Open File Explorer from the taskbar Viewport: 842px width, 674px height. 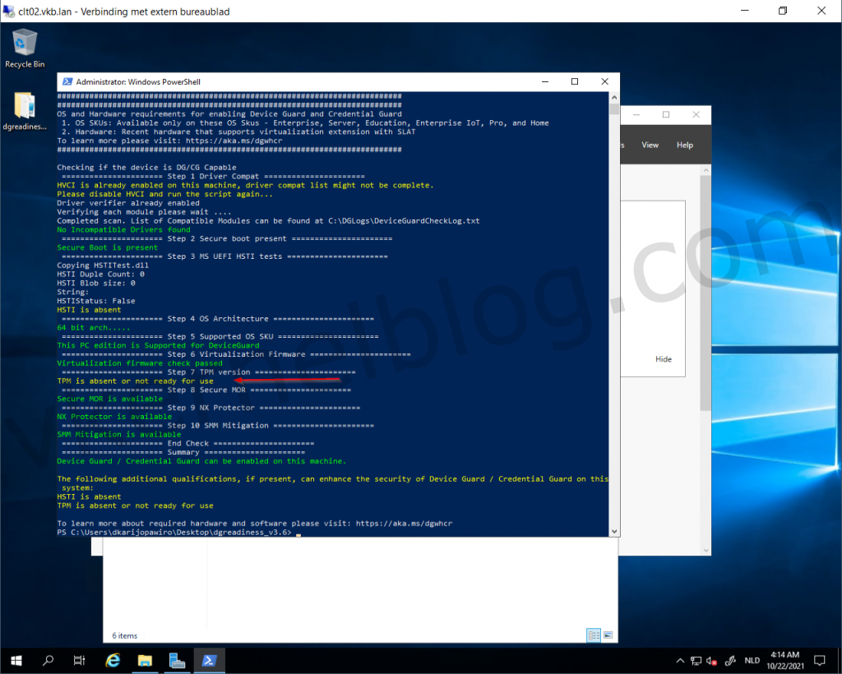point(145,660)
